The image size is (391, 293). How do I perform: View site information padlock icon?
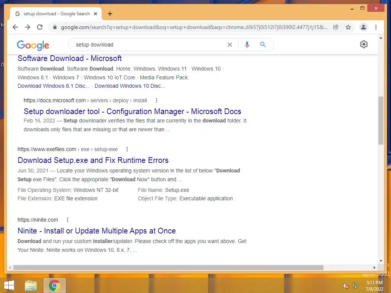point(55,27)
